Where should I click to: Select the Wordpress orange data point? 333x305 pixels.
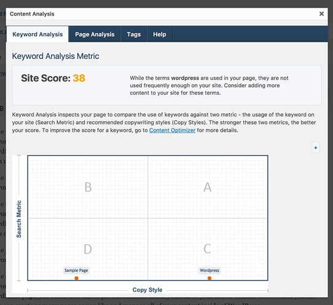click(210, 278)
